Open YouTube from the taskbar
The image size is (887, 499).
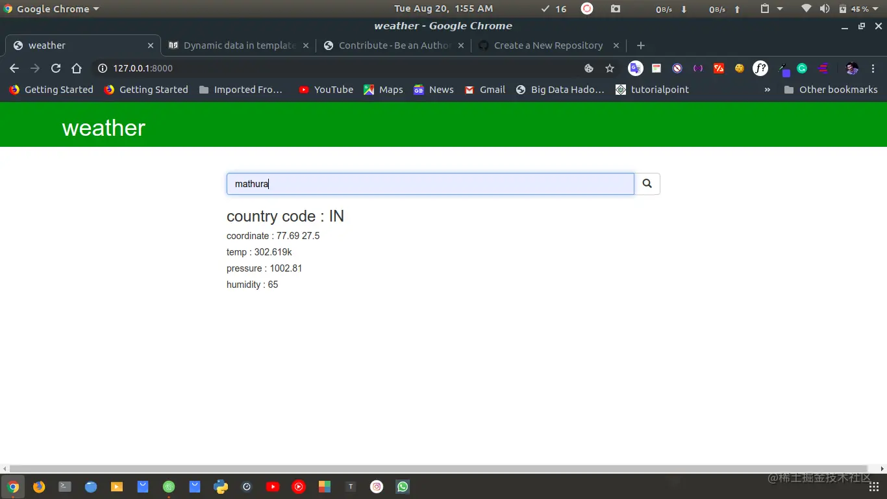[x=273, y=487]
